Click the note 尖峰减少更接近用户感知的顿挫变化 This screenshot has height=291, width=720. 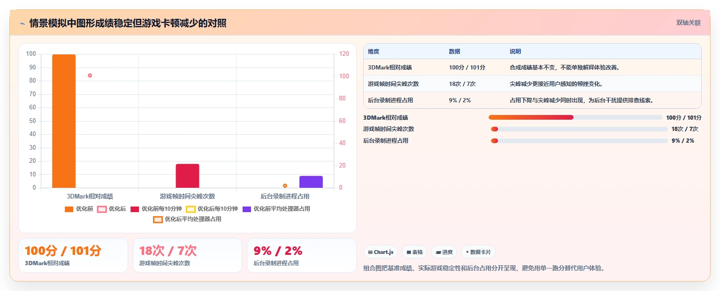[556, 84]
